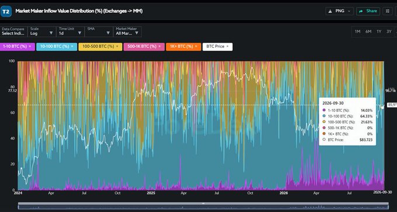Image resolution: width=397 pixels, height=212 pixels.
Task: Select the 1Y time range
Action: [x=379, y=31]
